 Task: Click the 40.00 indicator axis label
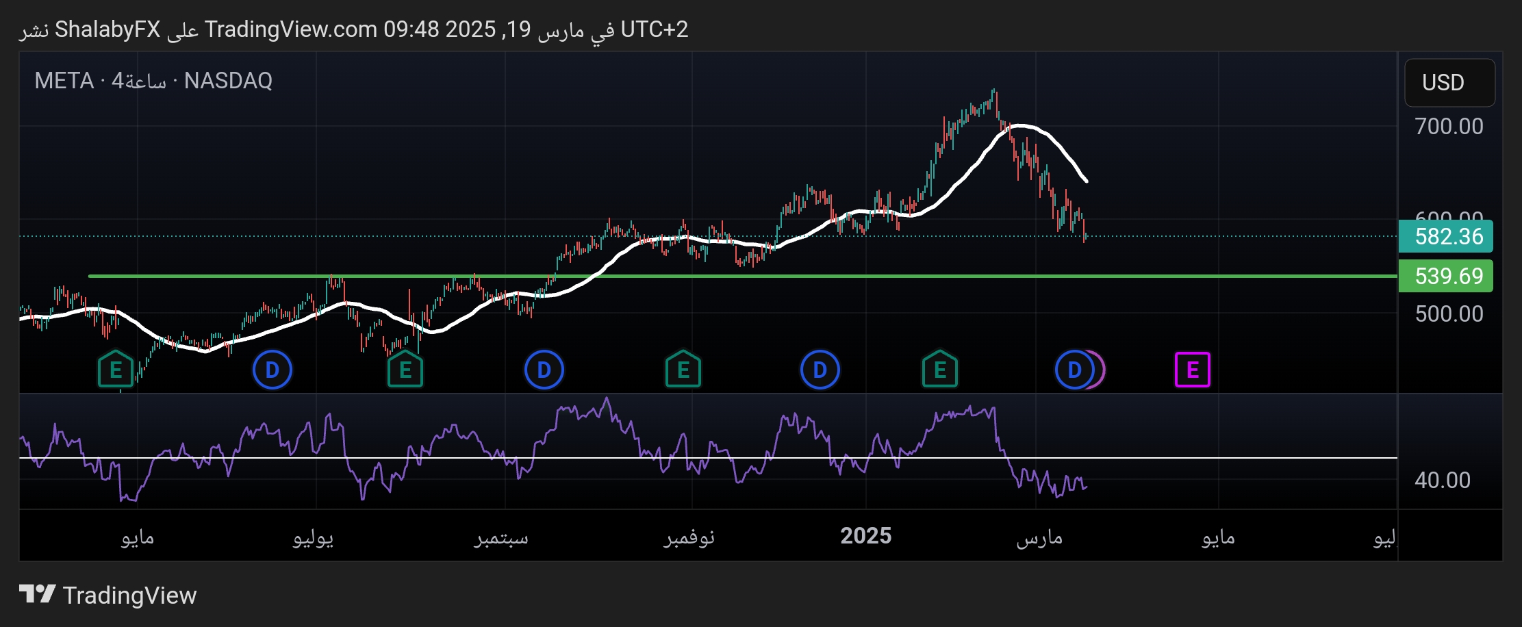[1443, 480]
